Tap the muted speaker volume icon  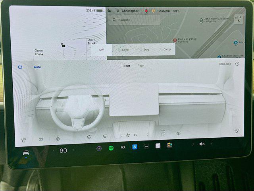coord(202,144)
